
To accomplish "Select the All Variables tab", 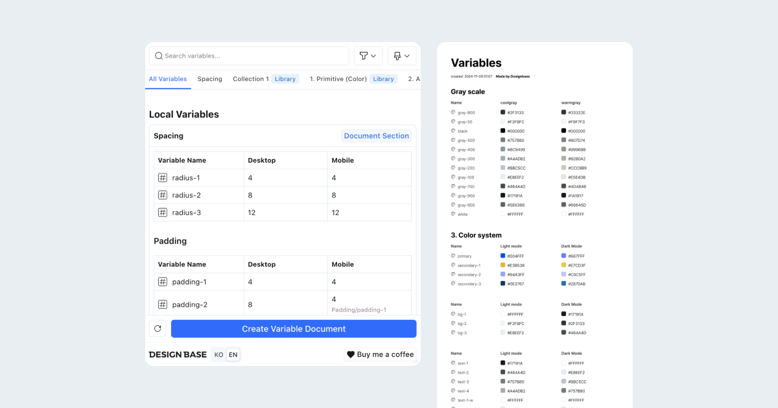I will 168,79.
